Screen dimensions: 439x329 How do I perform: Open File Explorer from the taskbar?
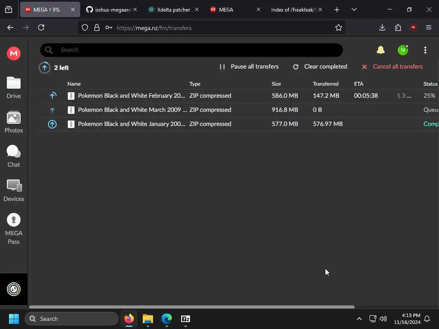pyautogui.click(x=148, y=319)
